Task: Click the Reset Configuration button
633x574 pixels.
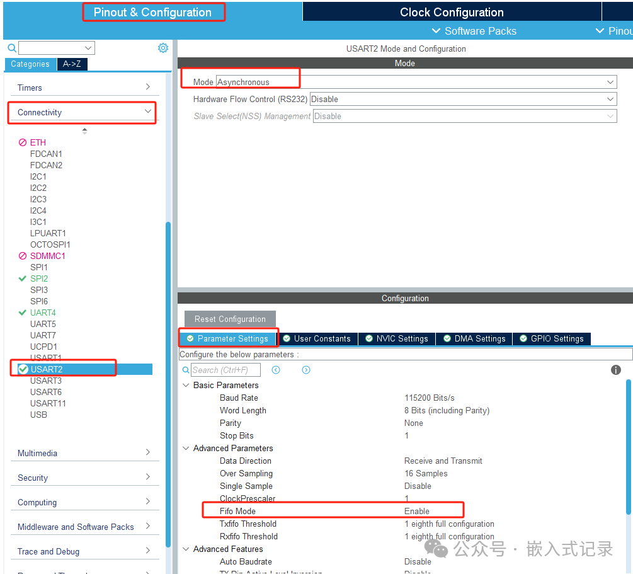Action: 230,319
